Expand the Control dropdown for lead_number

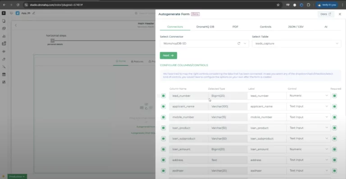[309, 96]
